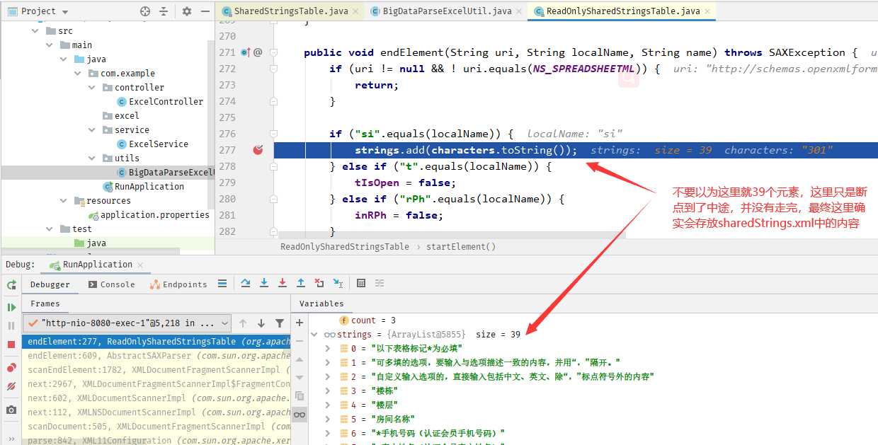This screenshot has width=878, height=445.
Task: Click the Step Out icon
Action: pyautogui.click(x=301, y=283)
